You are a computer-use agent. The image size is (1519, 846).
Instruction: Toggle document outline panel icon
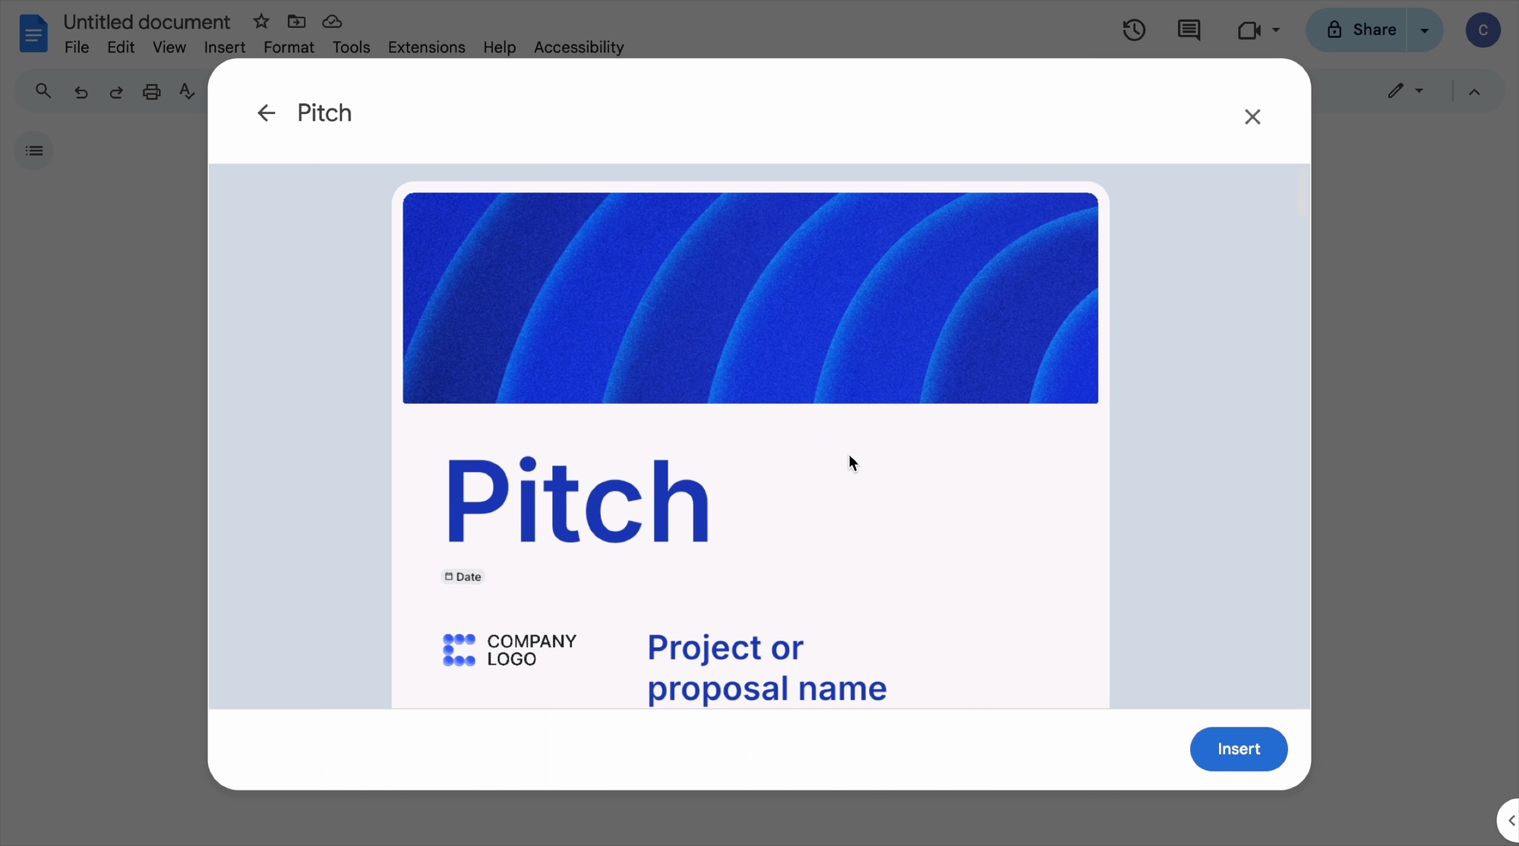click(33, 150)
